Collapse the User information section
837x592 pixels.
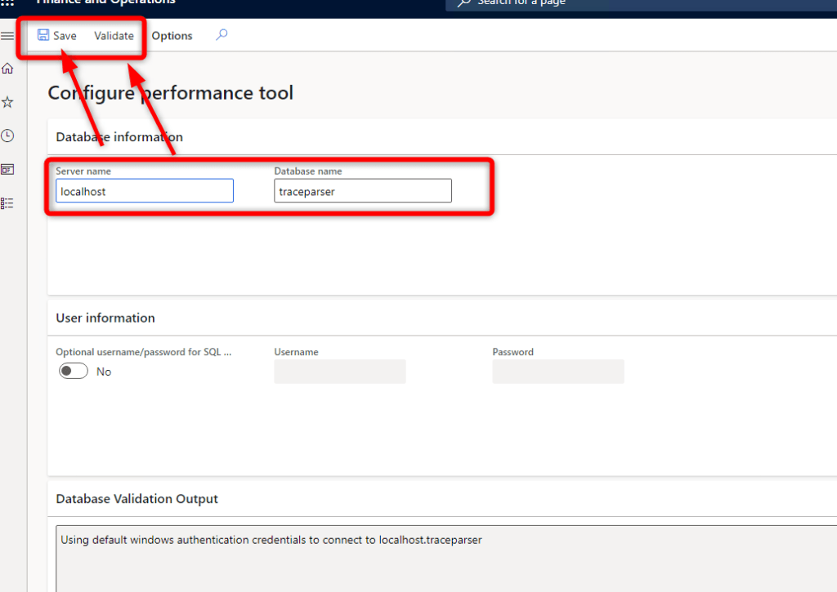pos(105,318)
